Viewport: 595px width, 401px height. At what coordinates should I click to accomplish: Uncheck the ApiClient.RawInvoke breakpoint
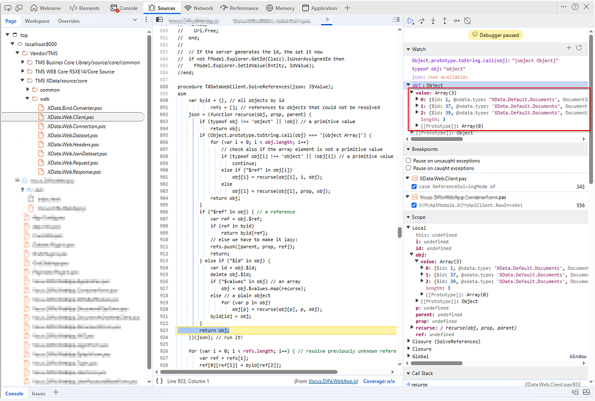tap(414, 205)
